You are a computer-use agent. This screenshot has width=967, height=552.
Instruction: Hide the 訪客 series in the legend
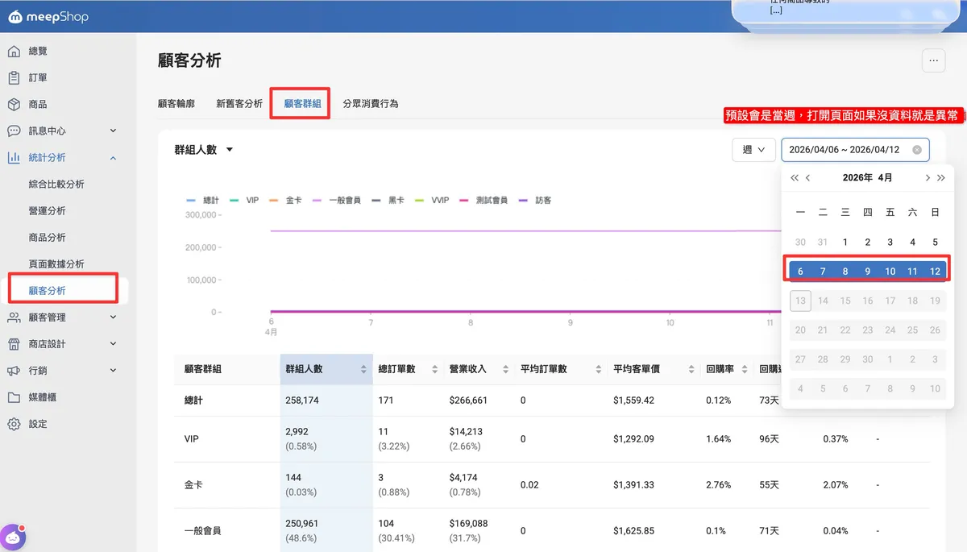click(x=536, y=200)
